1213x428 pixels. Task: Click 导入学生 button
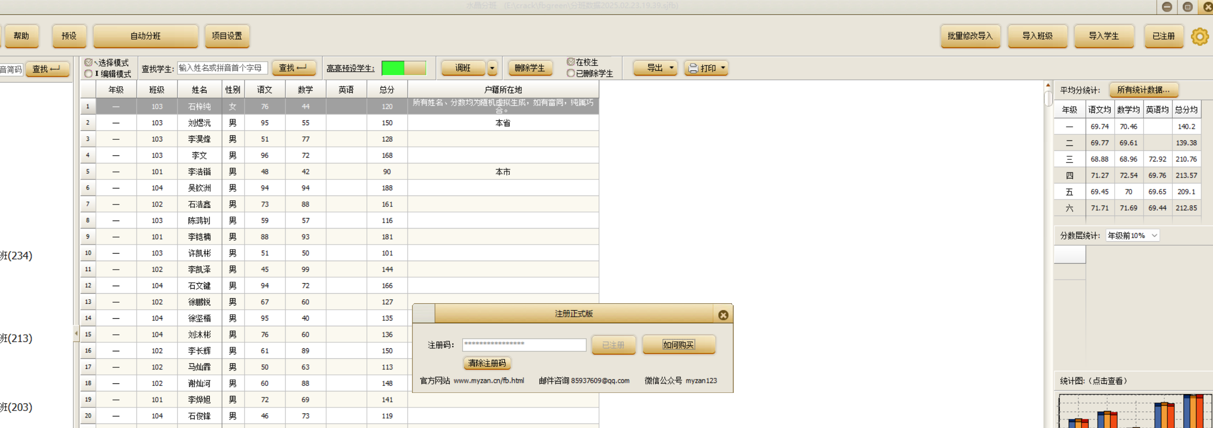point(1104,36)
